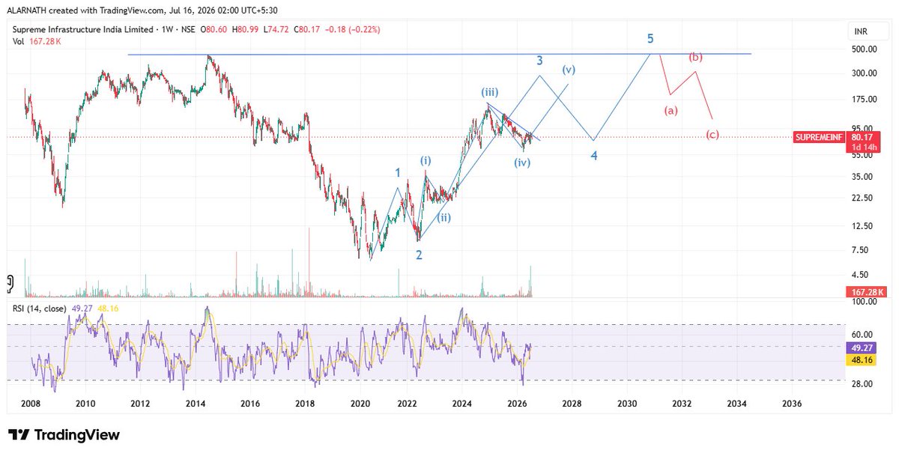This screenshot has width=899, height=456.
Task: Select the (v) sub-wave label
Action: coord(569,70)
